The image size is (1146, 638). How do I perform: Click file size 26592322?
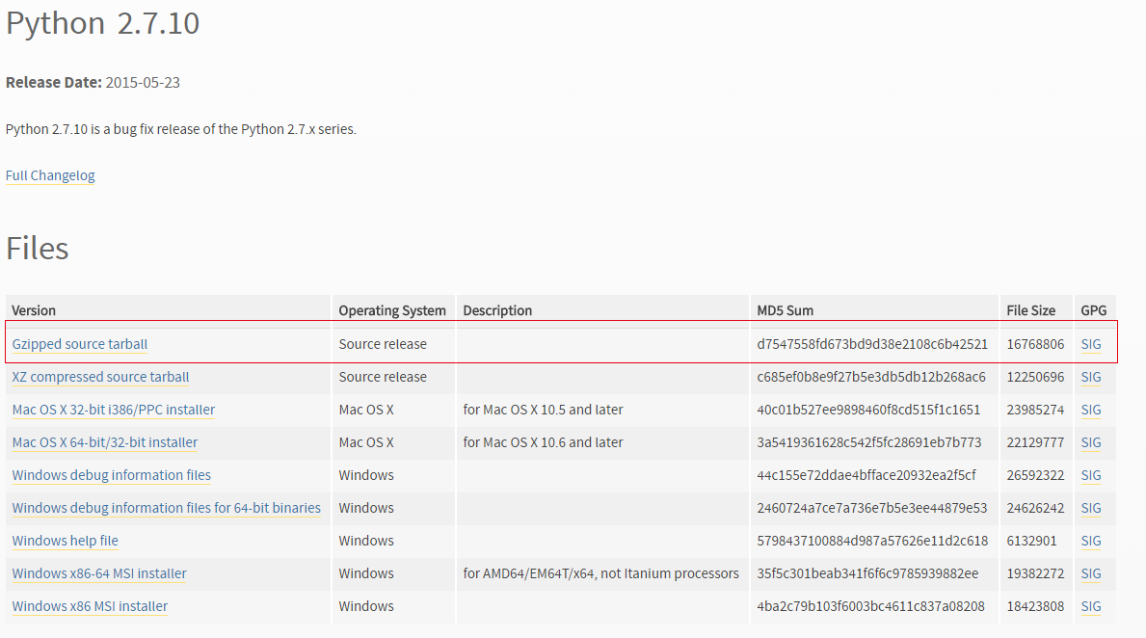click(x=1035, y=476)
